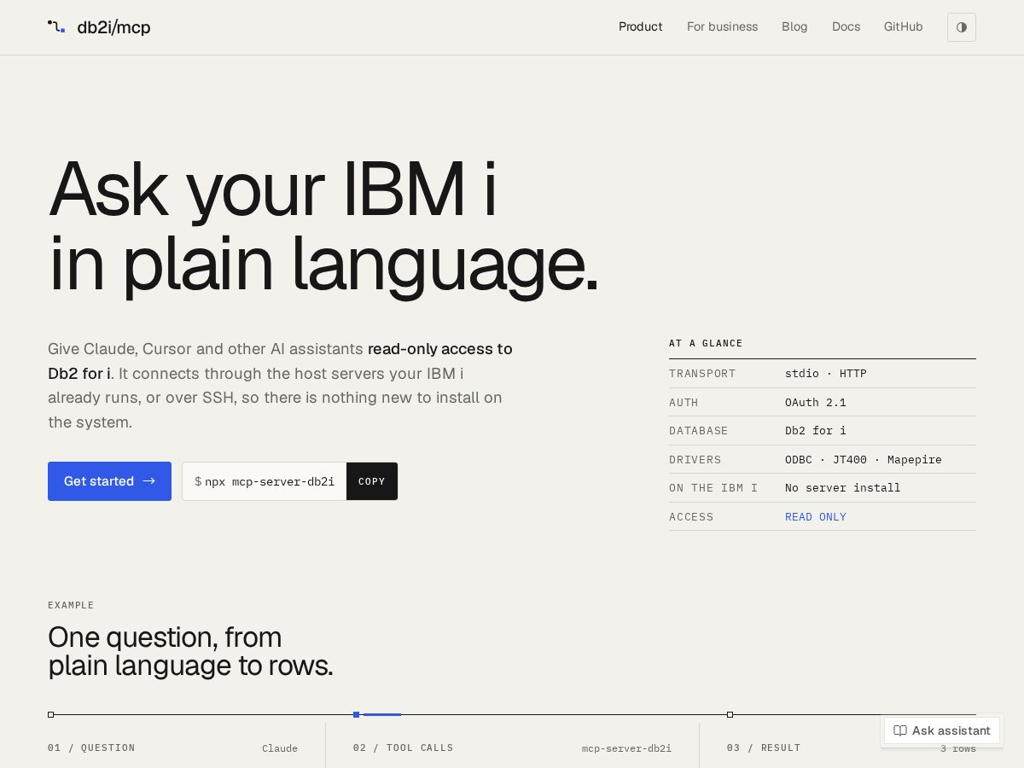Viewport: 1024px width, 768px height.
Task: Click 'One question, from plain language' heading
Action: (x=190, y=651)
